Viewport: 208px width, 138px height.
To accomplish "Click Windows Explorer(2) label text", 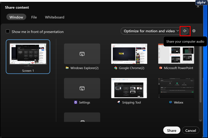I will click(84, 68).
